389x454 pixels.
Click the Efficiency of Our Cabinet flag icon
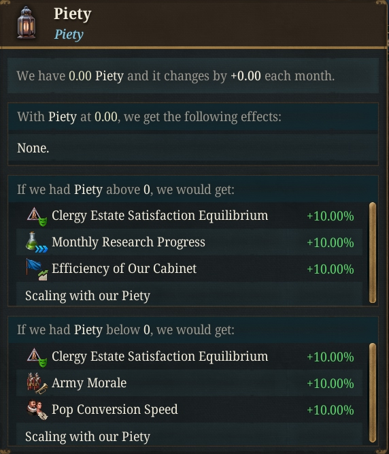tap(37, 270)
